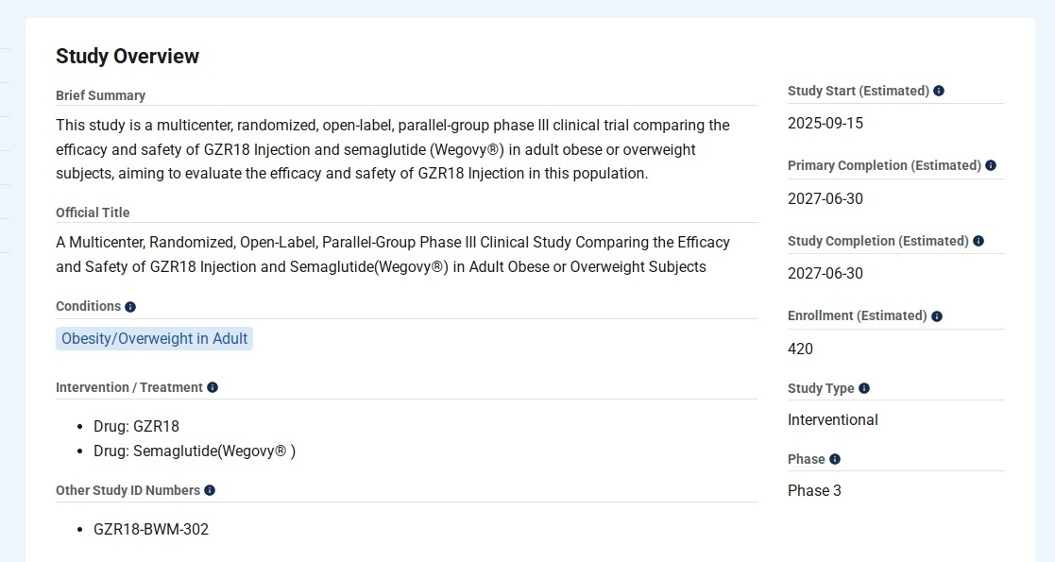Image resolution: width=1055 pixels, height=562 pixels.
Task: Show info for Enrollment (Estimated)
Action: (937, 316)
